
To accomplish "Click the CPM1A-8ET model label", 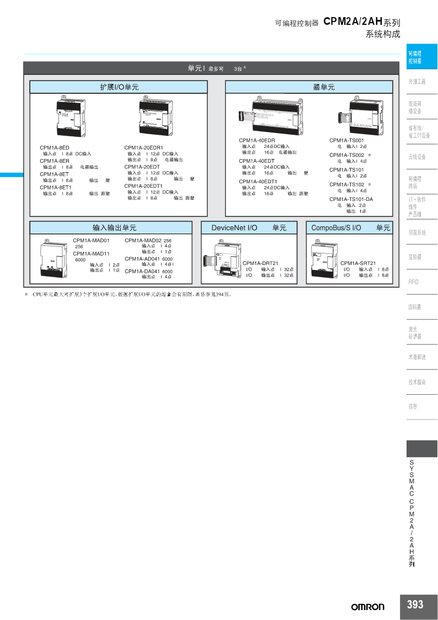I will 54,174.
